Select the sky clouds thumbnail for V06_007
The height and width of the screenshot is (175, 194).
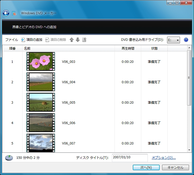[x=41, y=143]
